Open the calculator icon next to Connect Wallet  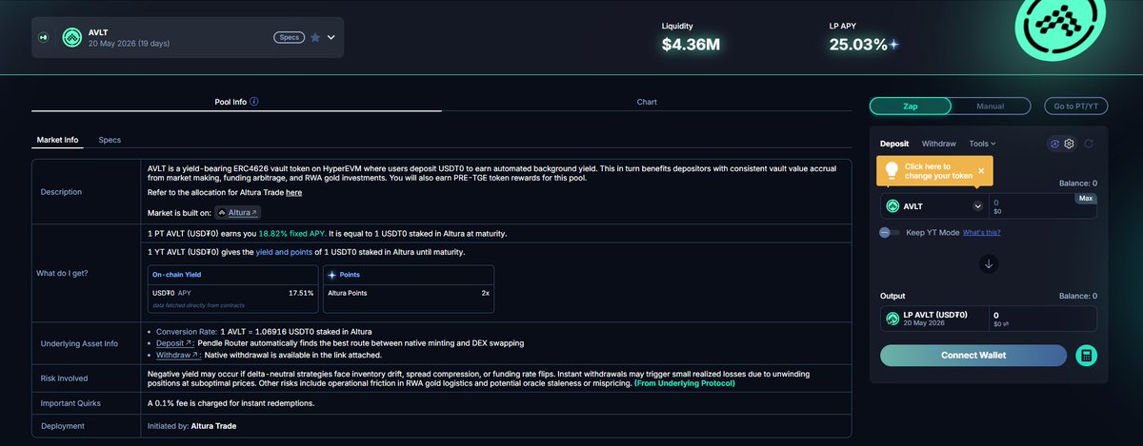click(x=1085, y=356)
